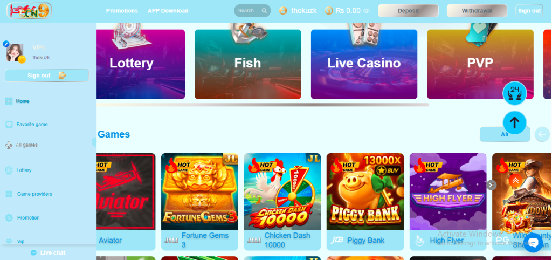Toggle balance visibility eye icon
This screenshot has height=260, width=552.
[366, 11]
